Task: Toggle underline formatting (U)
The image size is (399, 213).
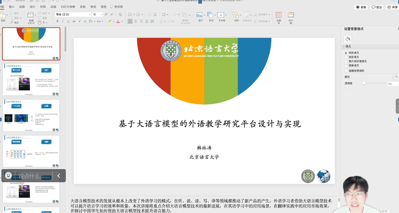Action: pos(68,21)
